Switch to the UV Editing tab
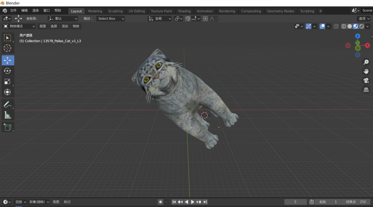373x207 pixels. 137,11
